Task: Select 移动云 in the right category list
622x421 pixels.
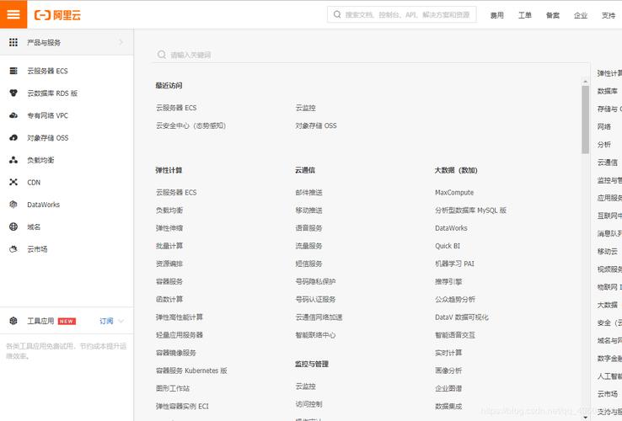Action: tap(608, 251)
